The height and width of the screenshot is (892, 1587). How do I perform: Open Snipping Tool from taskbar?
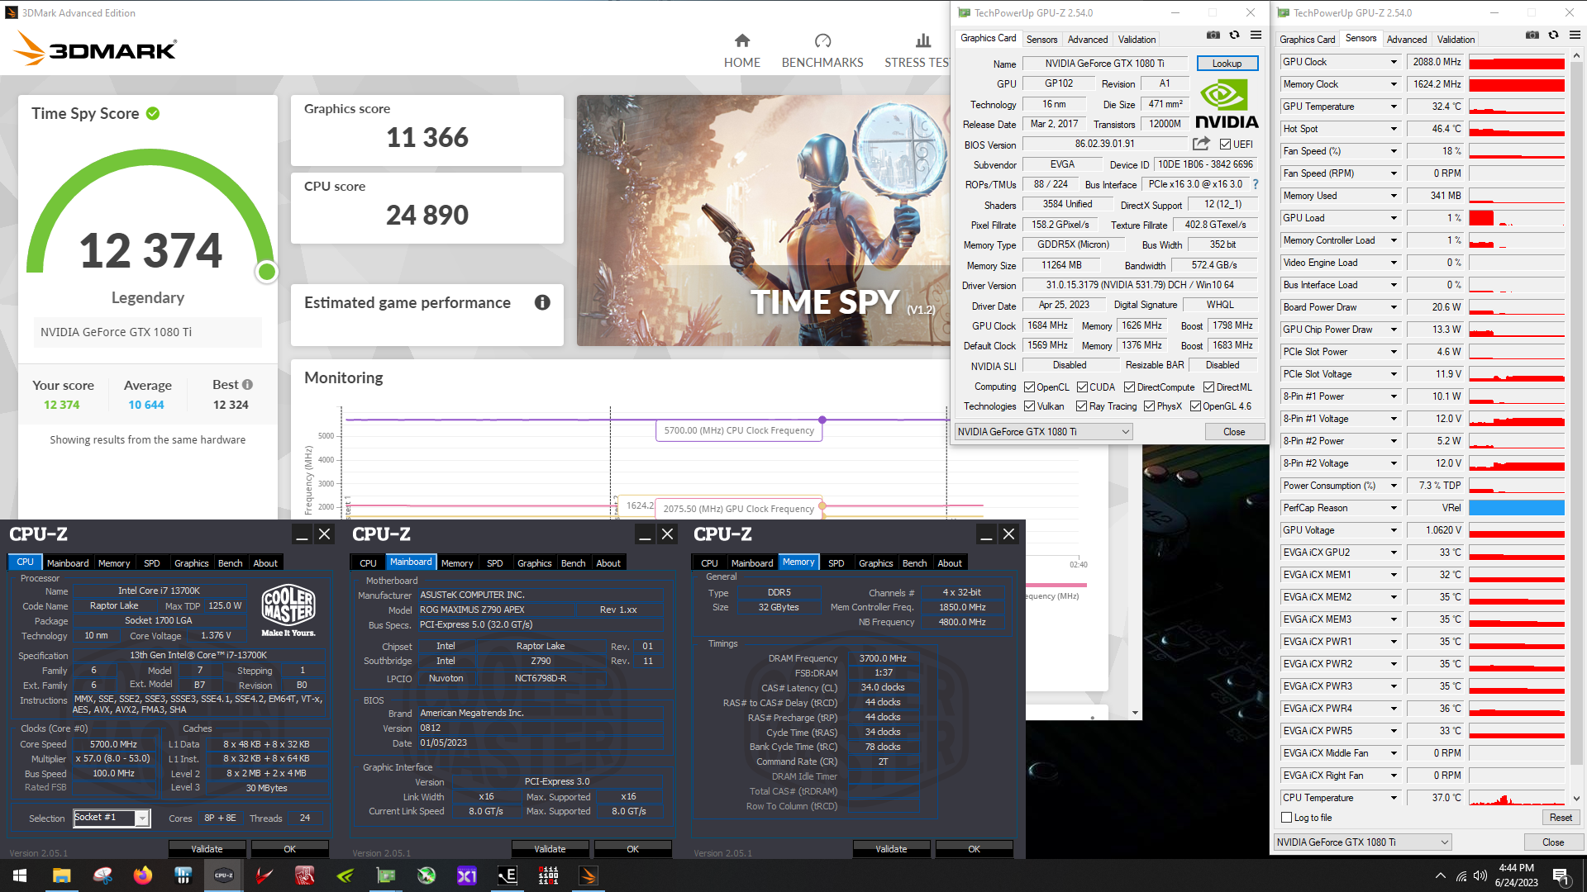point(102,875)
